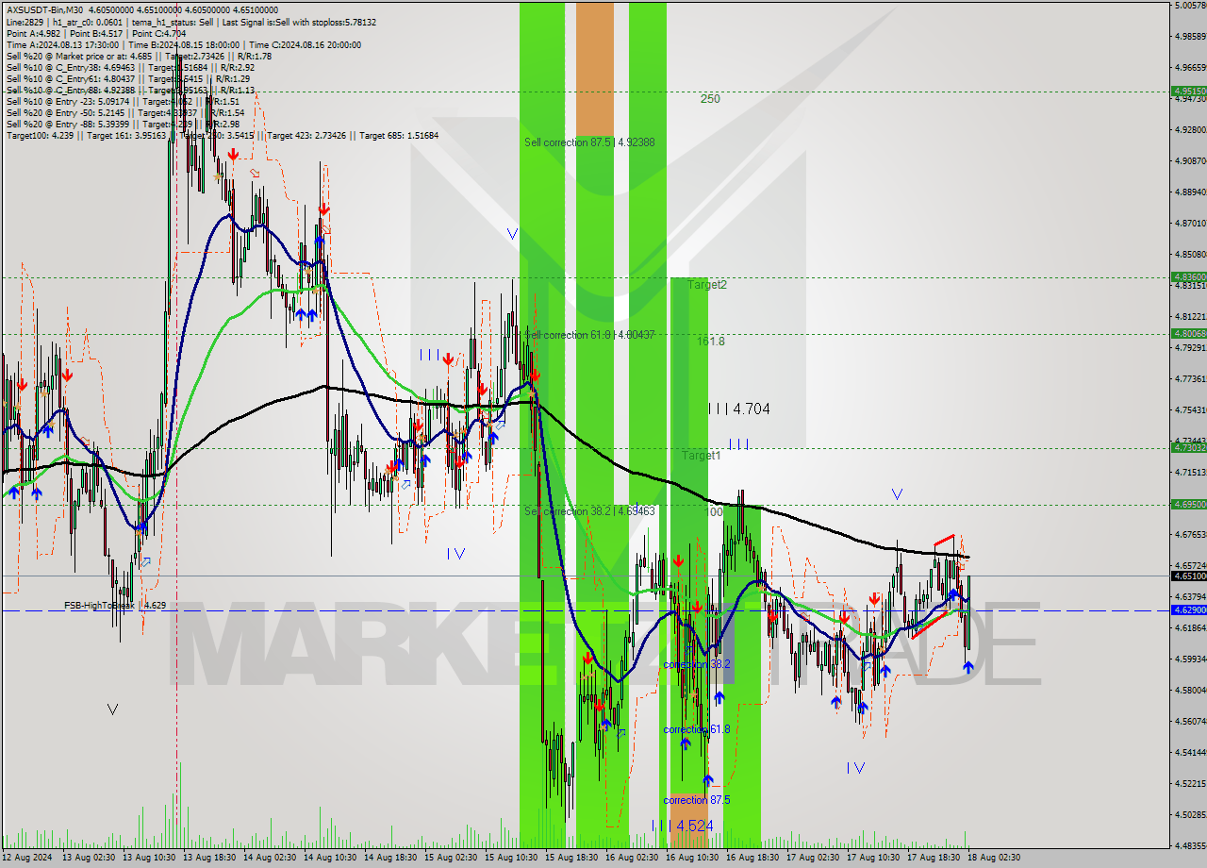This screenshot has height=868, width=1207.
Task: Click the 'Sell %10 @ C_Entry61' line
Action: coord(128,78)
